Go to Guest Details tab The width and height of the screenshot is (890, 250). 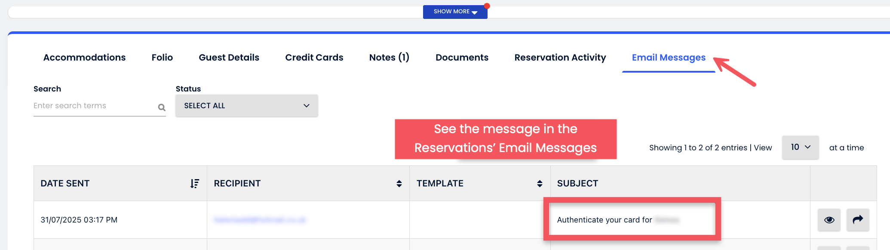click(x=229, y=58)
